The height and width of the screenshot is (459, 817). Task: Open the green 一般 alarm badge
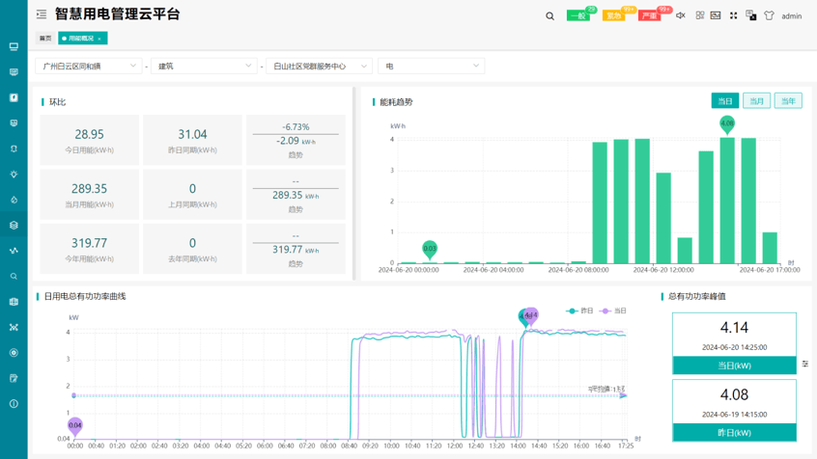578,15
